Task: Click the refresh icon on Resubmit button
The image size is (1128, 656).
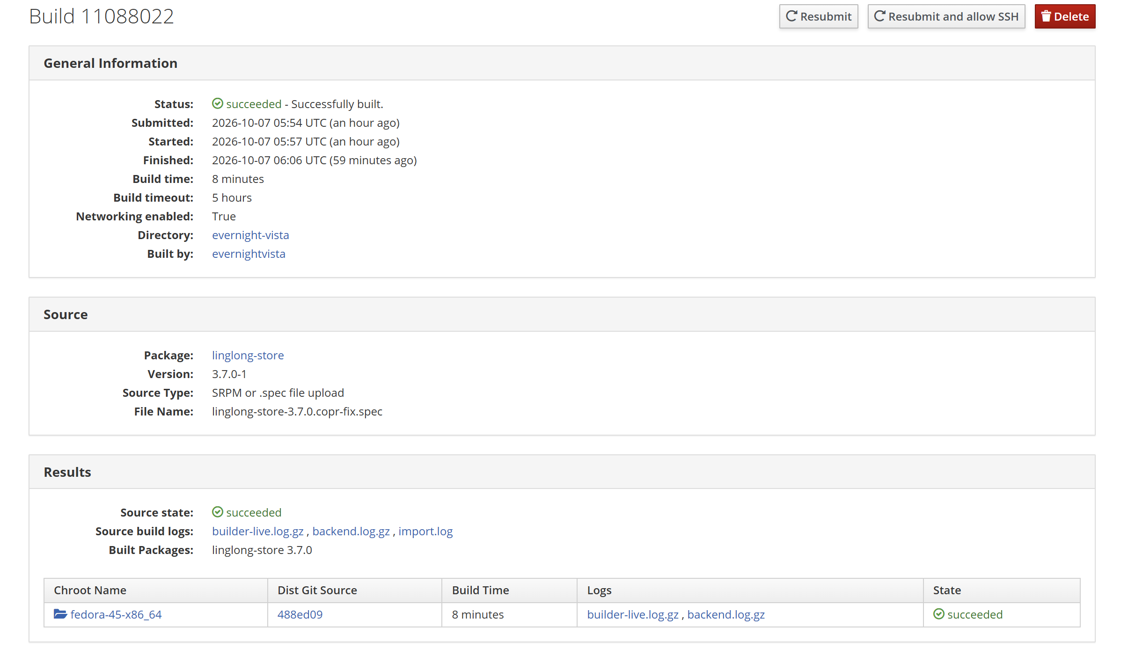Action: [791, 16]
